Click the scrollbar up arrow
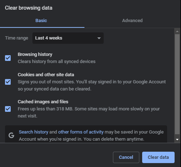This screenshot has height=167, width=181. (177, 31)
